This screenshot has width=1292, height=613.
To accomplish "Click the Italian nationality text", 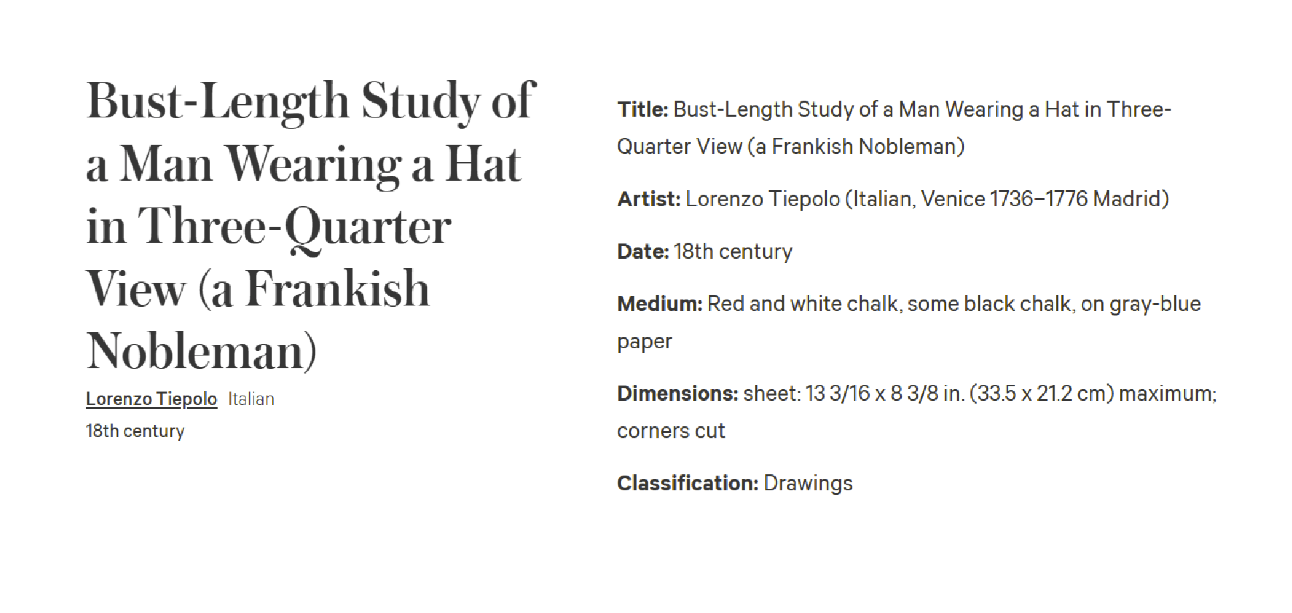I will (251, 399).
